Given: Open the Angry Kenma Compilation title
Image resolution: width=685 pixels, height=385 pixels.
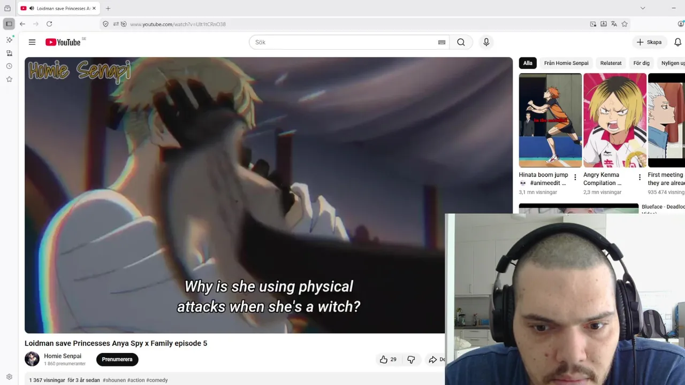Looking at the screenshot, I should [x=602, y=179].
